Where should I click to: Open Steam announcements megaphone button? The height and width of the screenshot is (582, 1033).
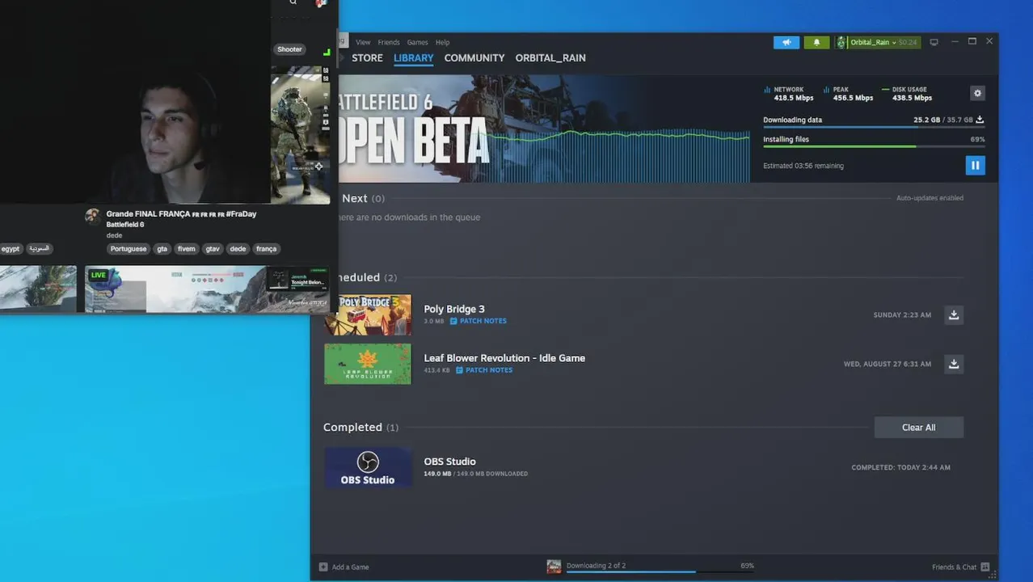click(786, 42)
